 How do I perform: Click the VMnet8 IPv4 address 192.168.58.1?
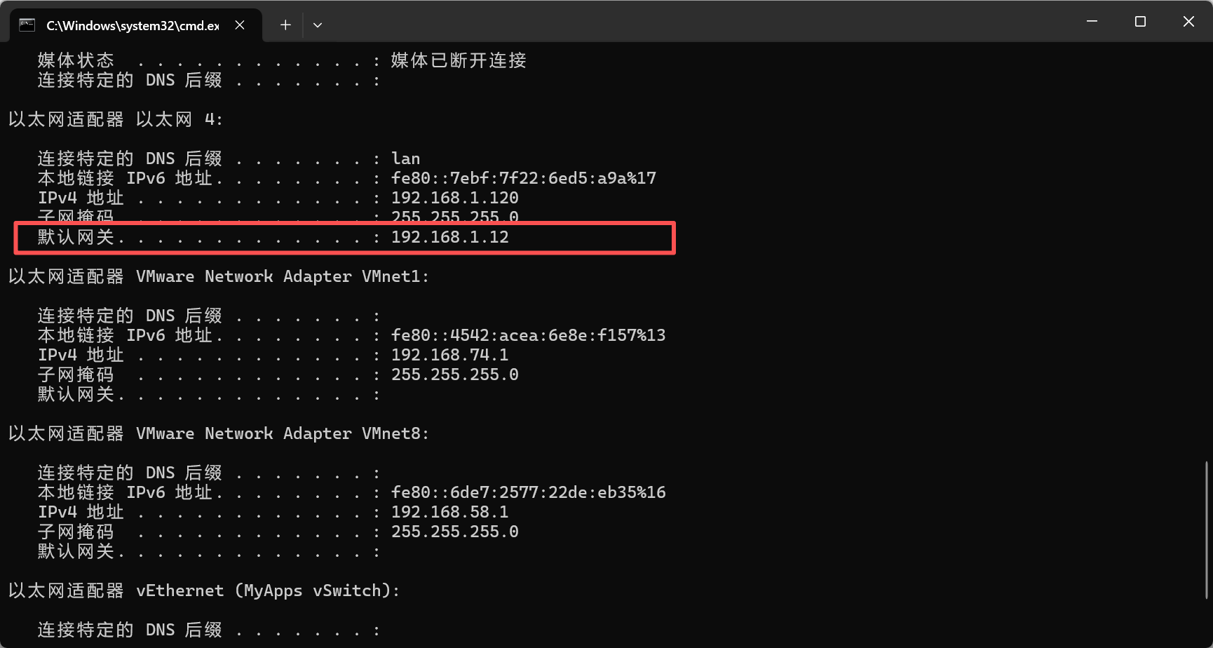(x=449, y=512)
